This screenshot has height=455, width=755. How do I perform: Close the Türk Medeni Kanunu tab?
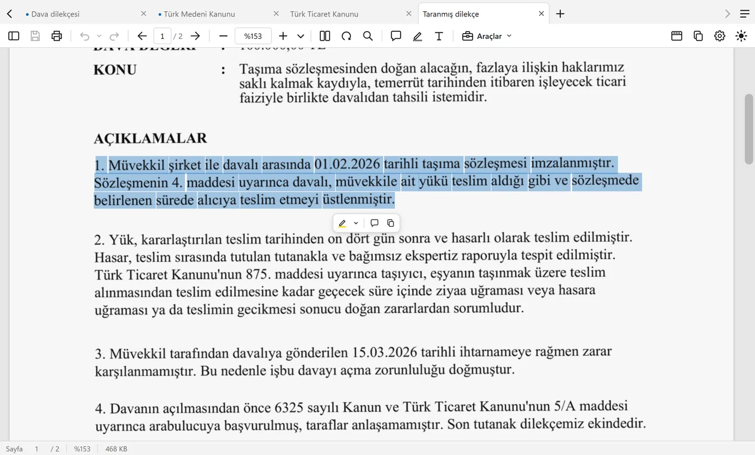(x=276, y=14)
